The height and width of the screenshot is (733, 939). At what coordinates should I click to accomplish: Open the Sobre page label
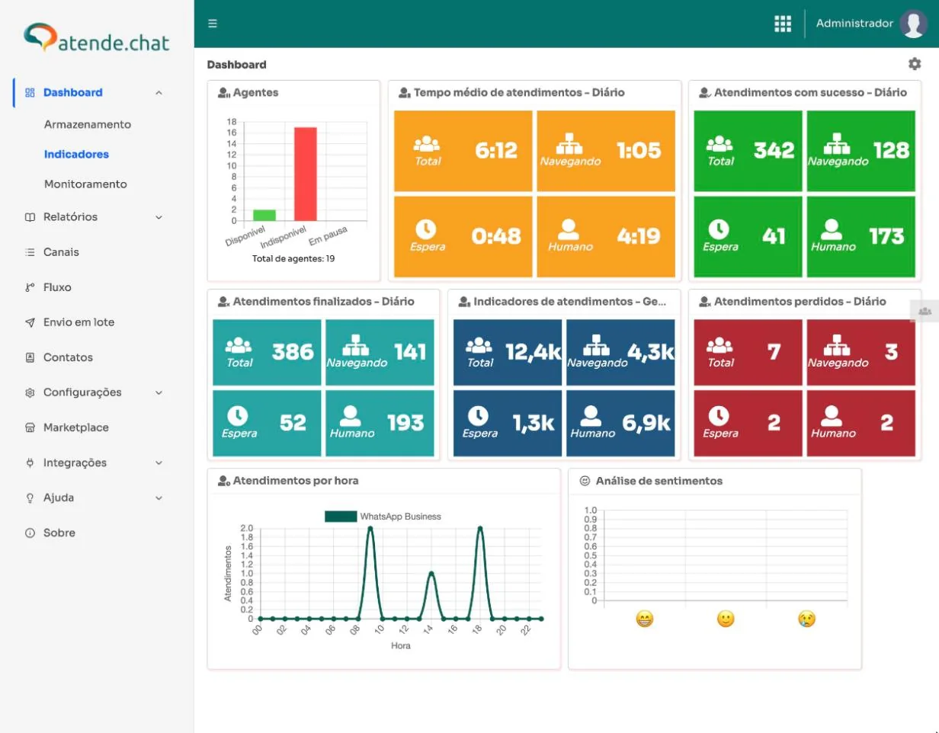[59, 533]
